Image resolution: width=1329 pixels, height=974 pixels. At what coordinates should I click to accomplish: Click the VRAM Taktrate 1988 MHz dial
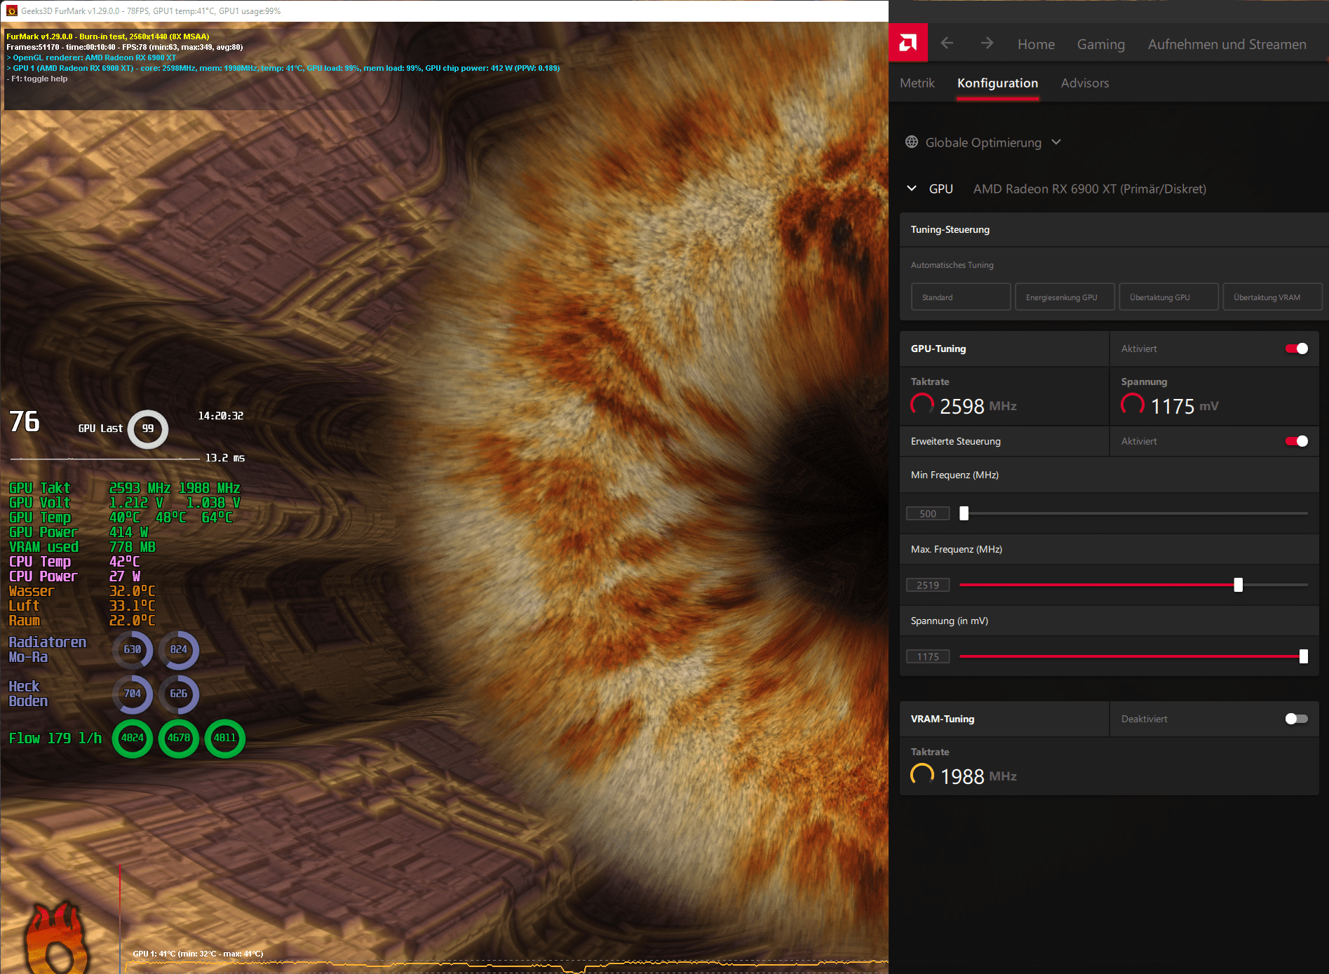(922, 775)
